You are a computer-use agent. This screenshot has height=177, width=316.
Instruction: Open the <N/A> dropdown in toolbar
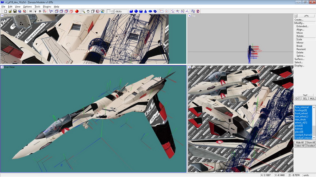[121, 11]
